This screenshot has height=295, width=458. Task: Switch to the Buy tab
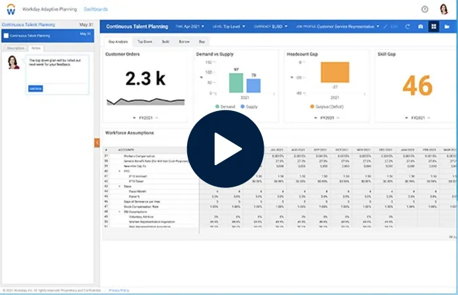[202, 42]
